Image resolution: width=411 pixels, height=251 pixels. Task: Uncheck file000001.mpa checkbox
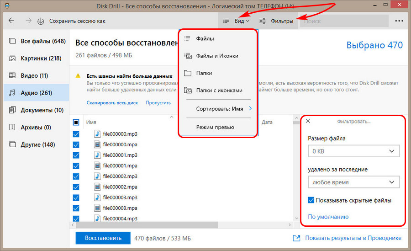tap(76, 166)
